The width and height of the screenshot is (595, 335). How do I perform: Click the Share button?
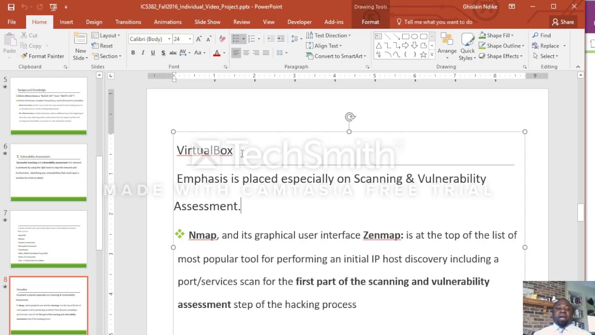click(563, 22)
